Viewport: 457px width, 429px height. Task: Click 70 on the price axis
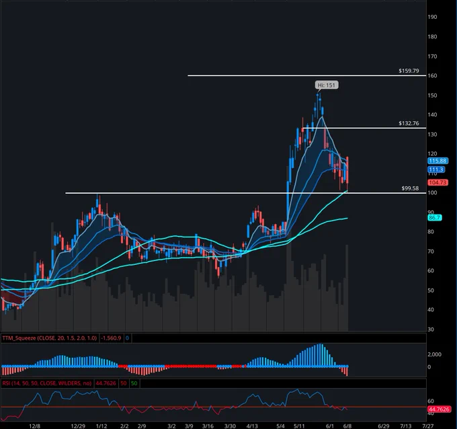[431, 251]
